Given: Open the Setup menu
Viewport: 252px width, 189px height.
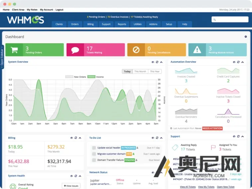Looking at the screenshot, I should pos(169,24).
